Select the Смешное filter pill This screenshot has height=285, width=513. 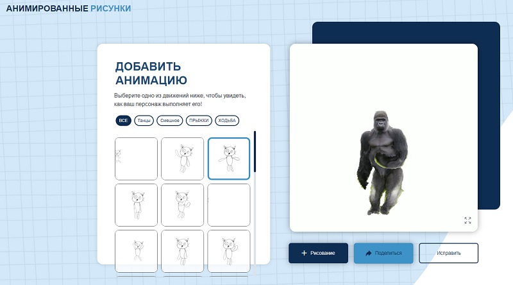(x=170, y=121)
